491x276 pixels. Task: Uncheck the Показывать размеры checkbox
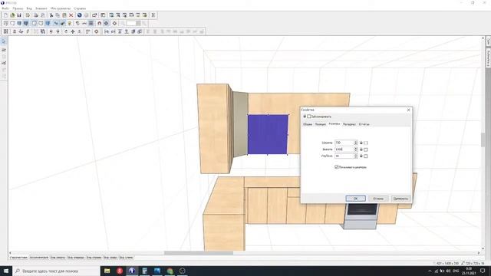click(337, 167)
